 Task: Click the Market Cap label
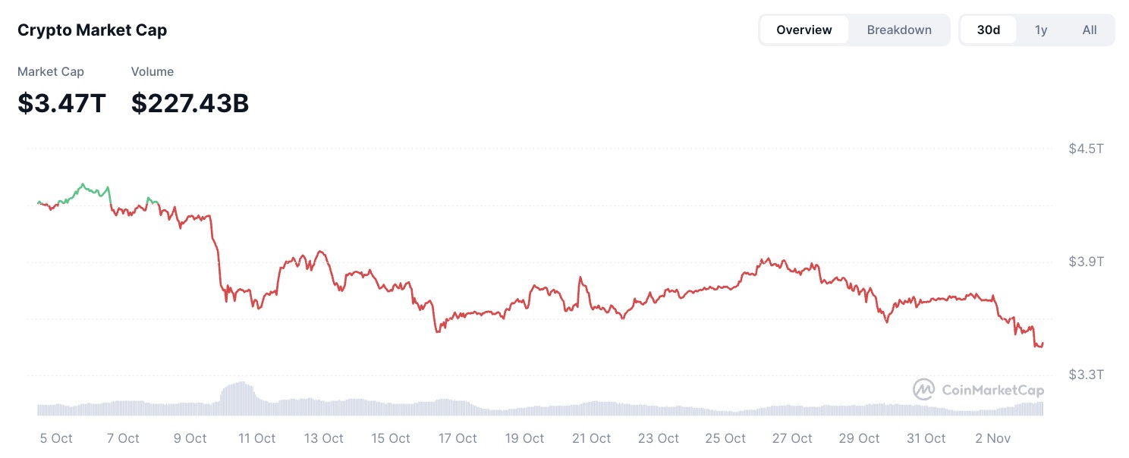[x=51, y=72]
